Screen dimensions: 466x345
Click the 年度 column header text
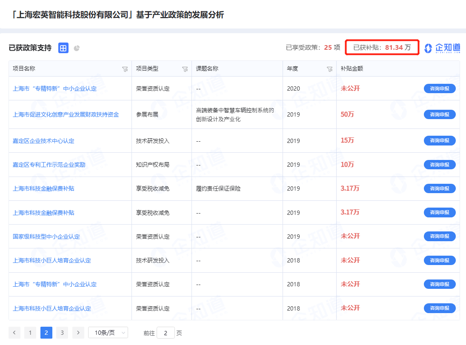coord(292,68)
